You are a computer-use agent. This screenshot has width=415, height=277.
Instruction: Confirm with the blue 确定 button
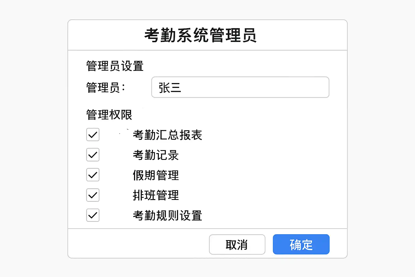click(x=301, y=245)
